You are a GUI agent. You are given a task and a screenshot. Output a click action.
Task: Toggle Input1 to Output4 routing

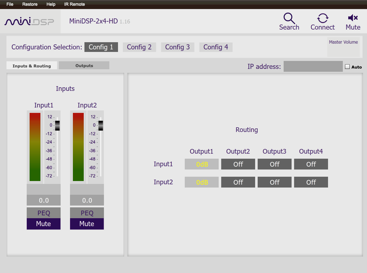pyautogui.click(x=311, y=164)
